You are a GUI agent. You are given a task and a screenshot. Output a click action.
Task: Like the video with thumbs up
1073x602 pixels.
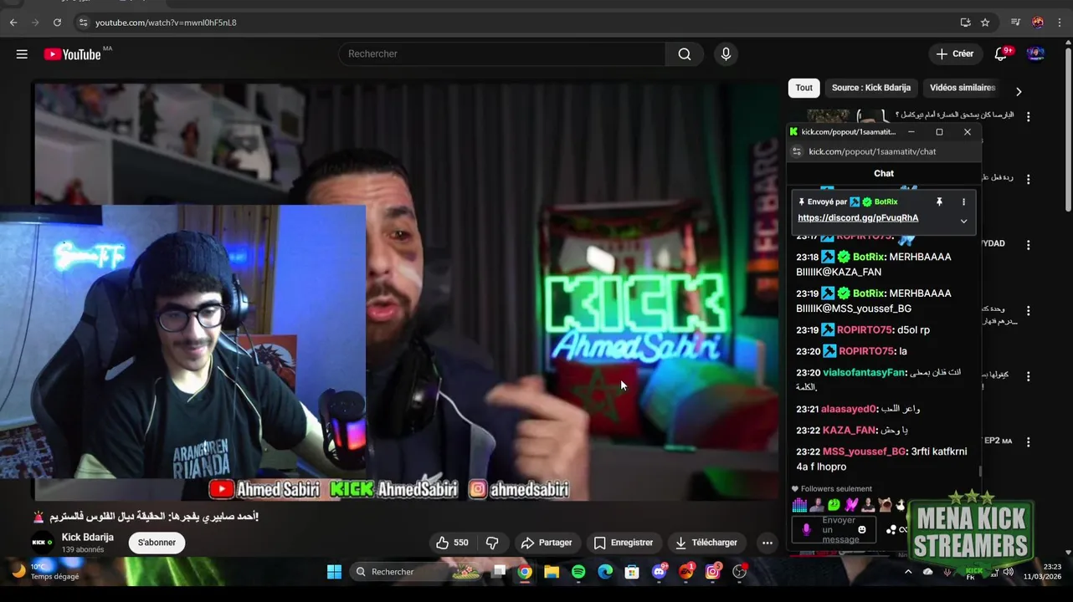click(452, 543)
